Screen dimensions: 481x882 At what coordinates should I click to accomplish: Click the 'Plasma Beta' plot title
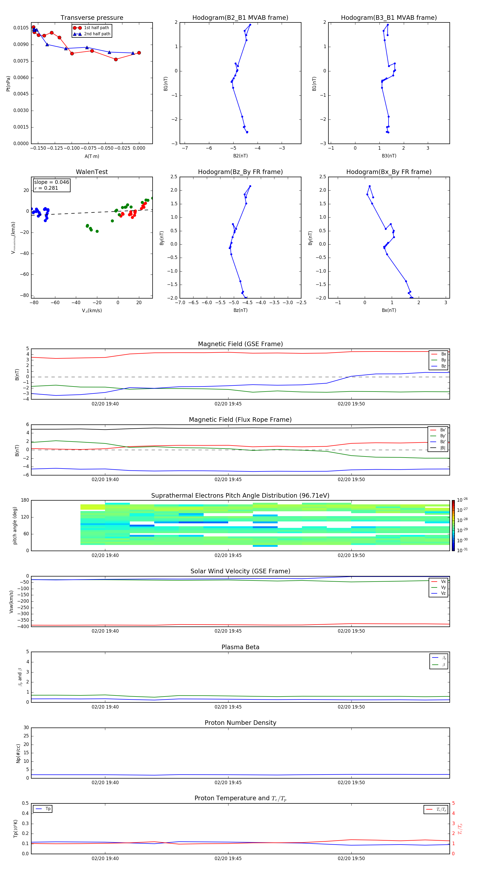point(240,647)
